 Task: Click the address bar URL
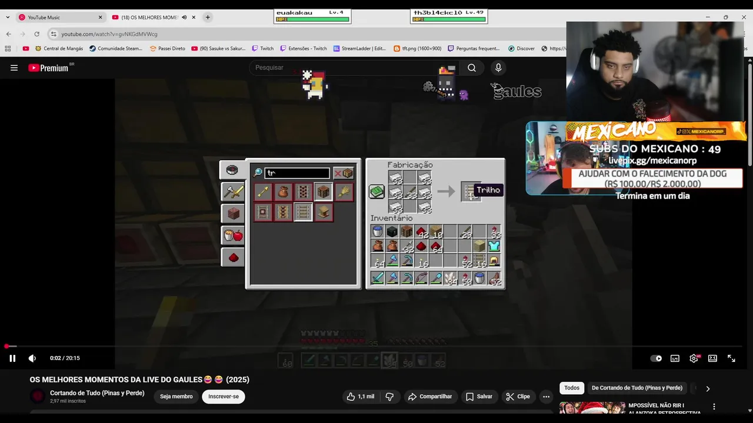[109, 34]
